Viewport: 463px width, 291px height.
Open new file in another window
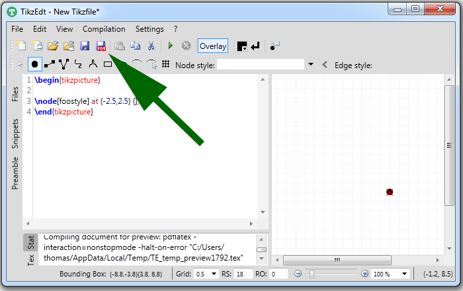pos(37,46)
